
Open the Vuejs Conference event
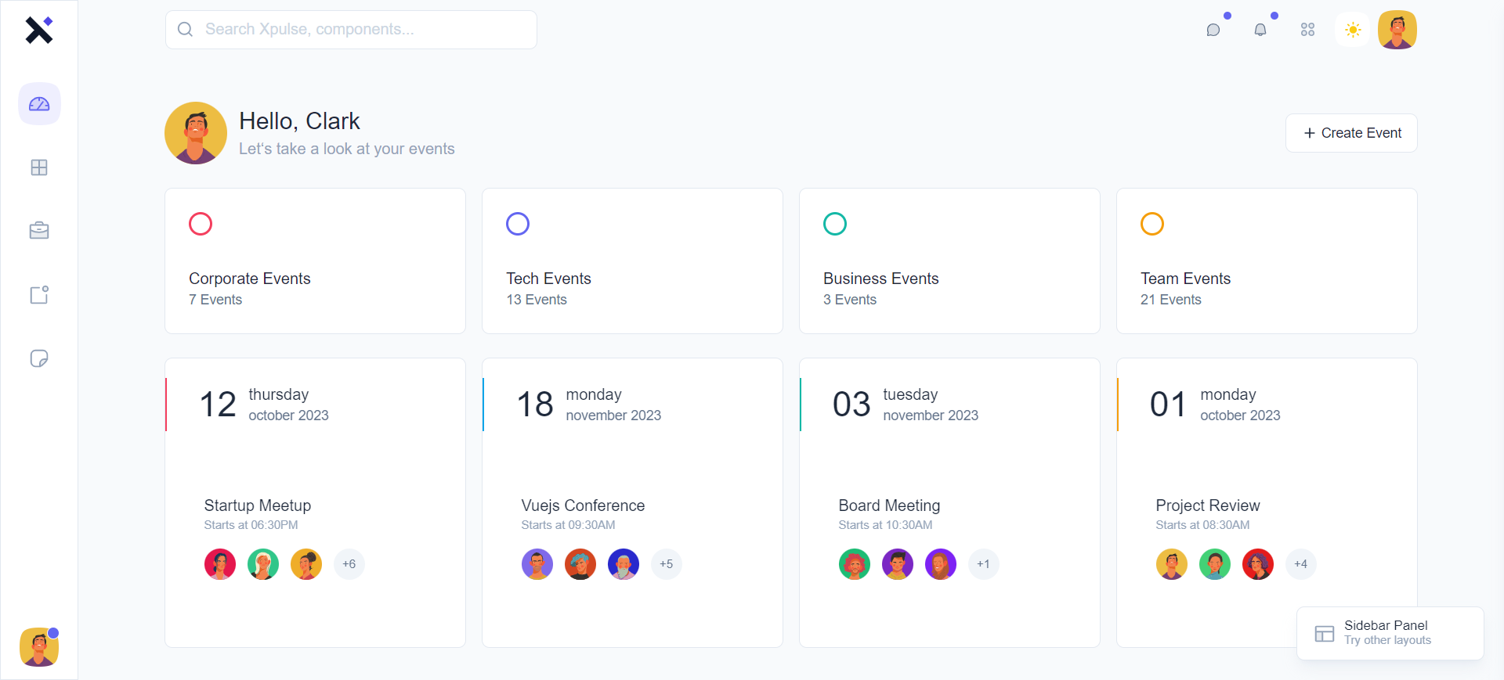pyautogui.click(x=583, y=506)
